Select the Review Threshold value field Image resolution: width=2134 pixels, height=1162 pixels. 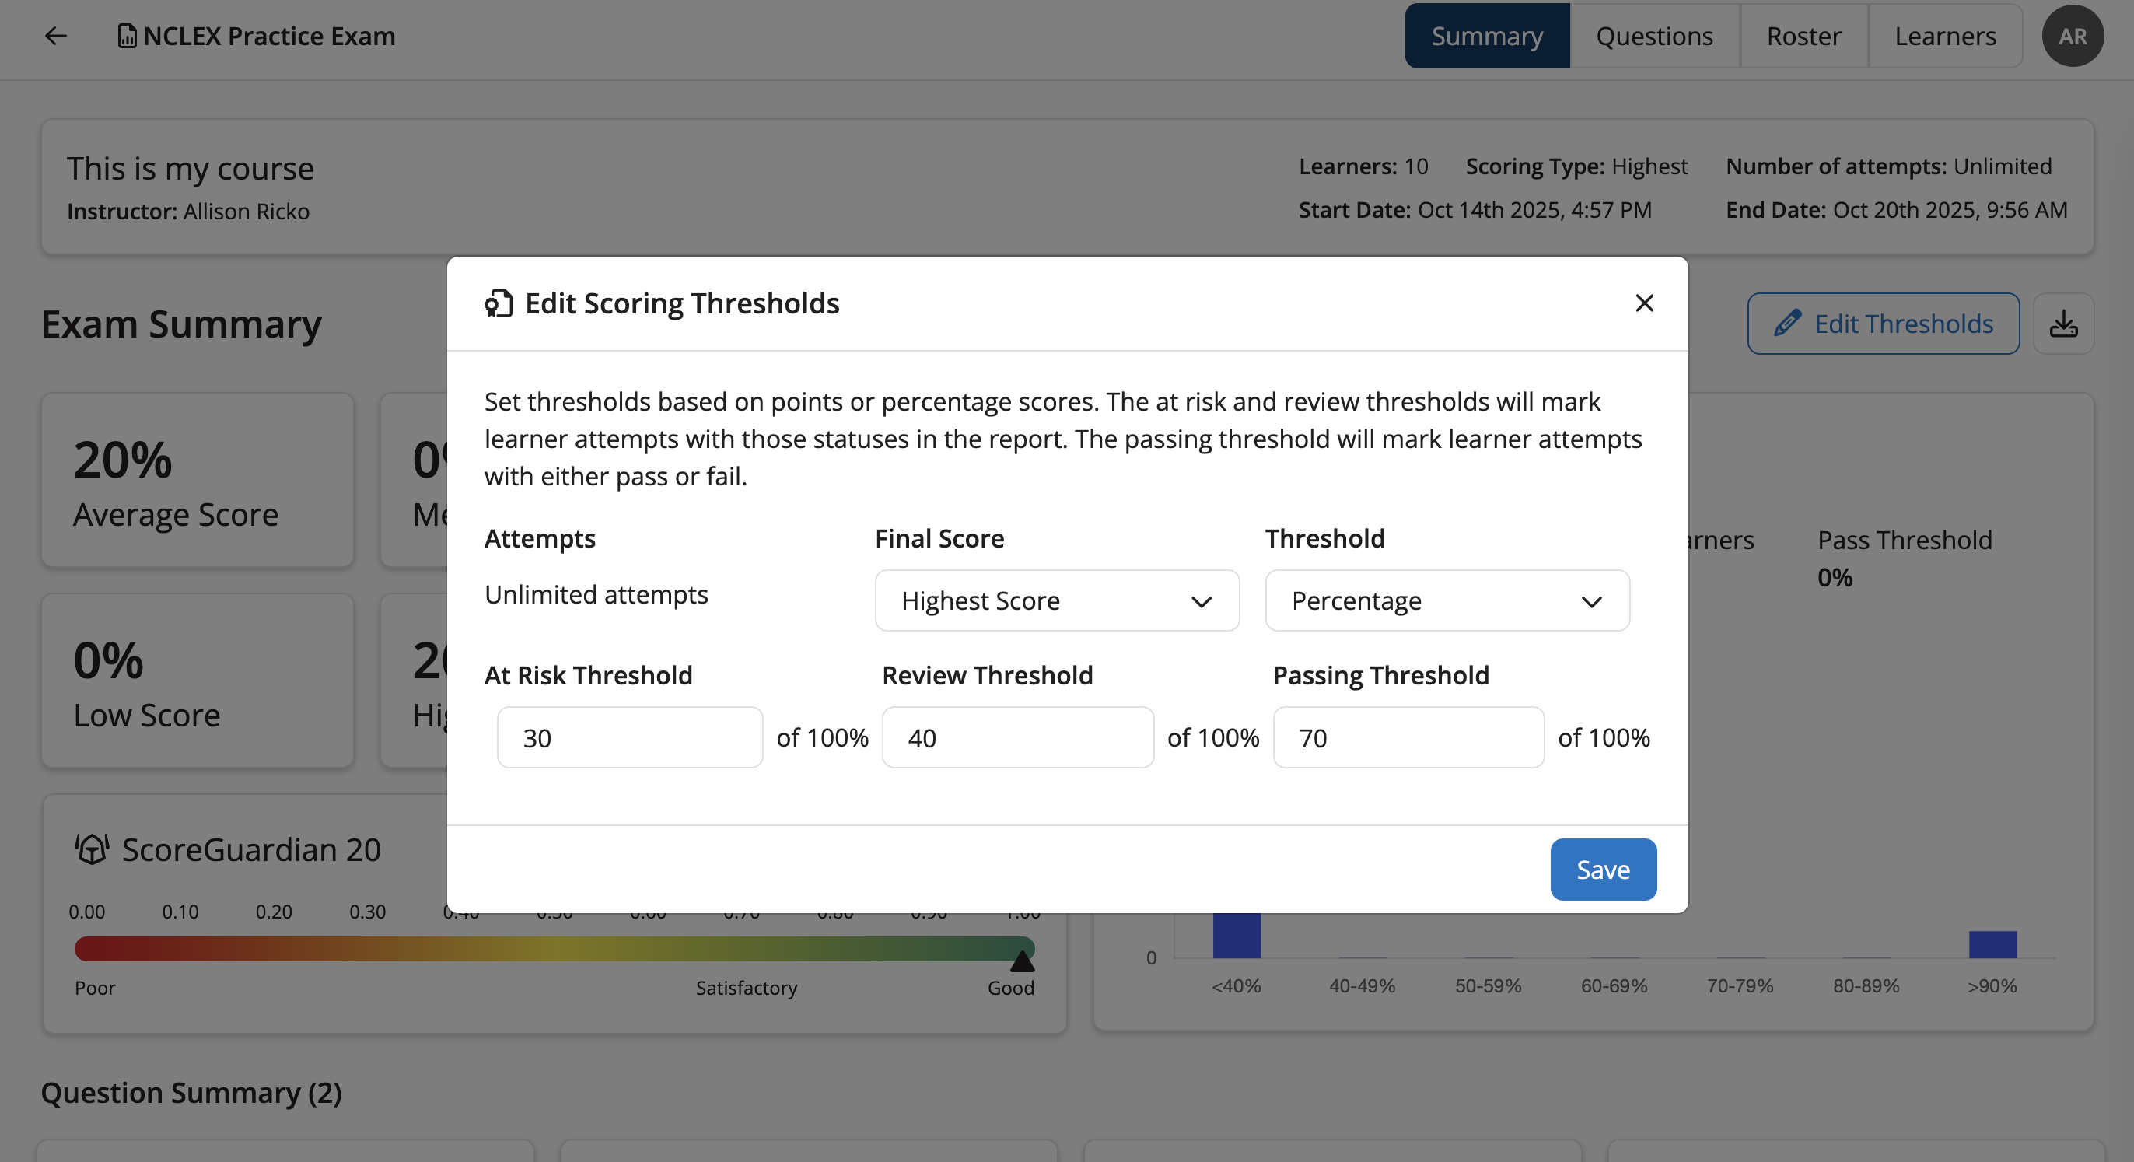1017,737
